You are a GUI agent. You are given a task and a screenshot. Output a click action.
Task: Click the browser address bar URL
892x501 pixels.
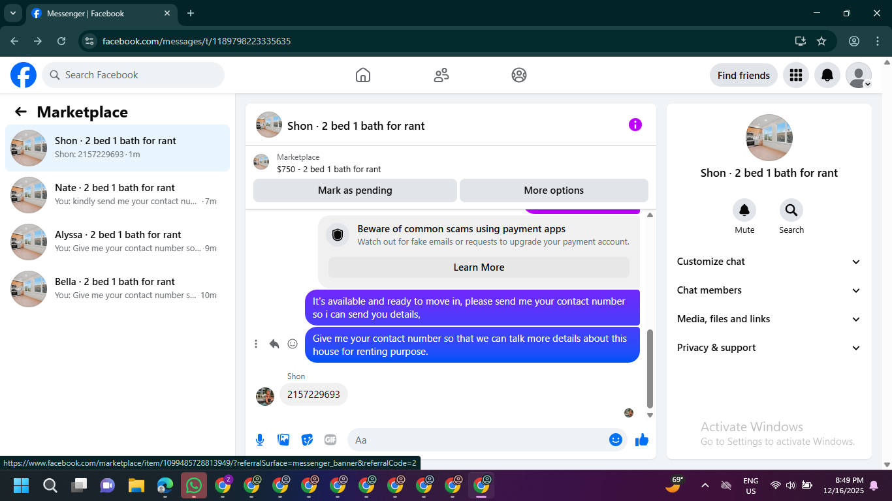(x=197, y=41)
